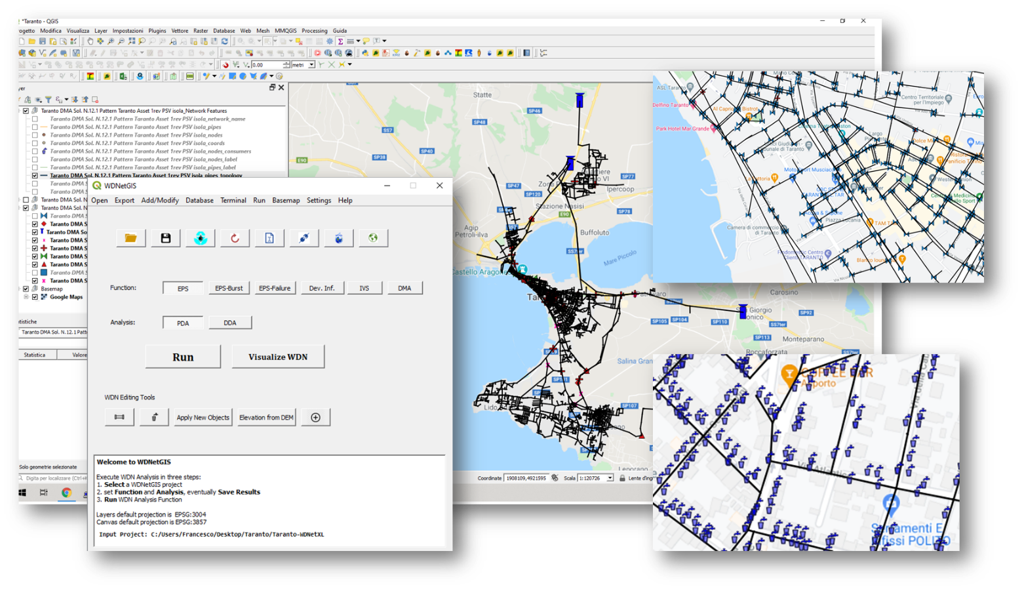Image resolution: width=1022 pixels, height=589 pixels.
Task: Select the IVS function button
Action: (364, 288)
